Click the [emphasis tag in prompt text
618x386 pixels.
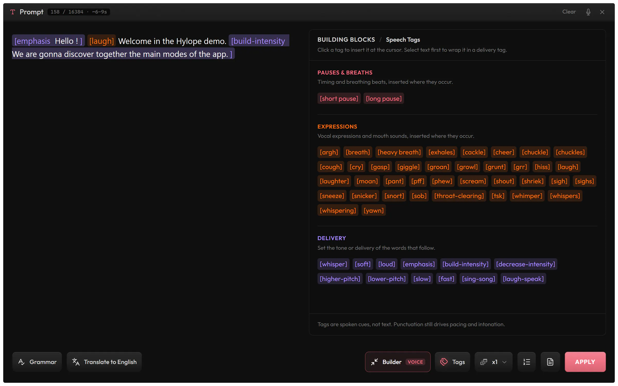pyautogui.click(x=32, y=41)
